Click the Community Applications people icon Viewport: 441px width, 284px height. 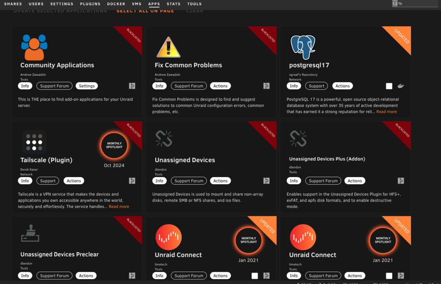click(x=34, y=47)
